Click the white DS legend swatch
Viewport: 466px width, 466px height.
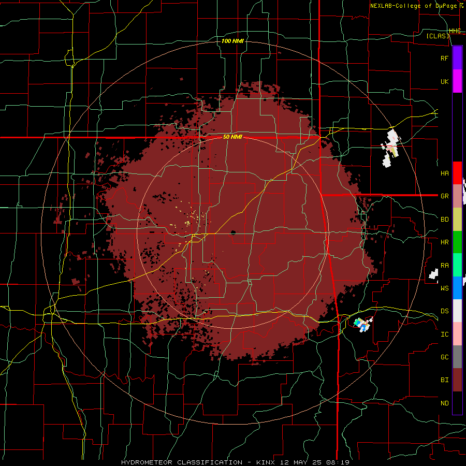[x=457, y=311]
